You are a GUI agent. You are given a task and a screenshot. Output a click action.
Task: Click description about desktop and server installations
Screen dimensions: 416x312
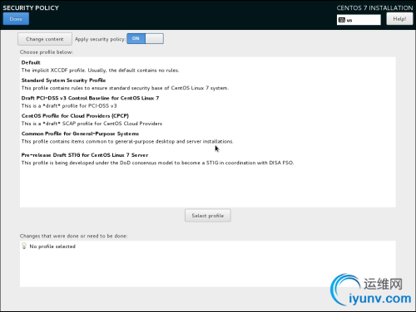coord(127,141)
